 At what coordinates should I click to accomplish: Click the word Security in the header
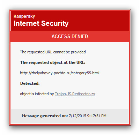click(55, 23)
